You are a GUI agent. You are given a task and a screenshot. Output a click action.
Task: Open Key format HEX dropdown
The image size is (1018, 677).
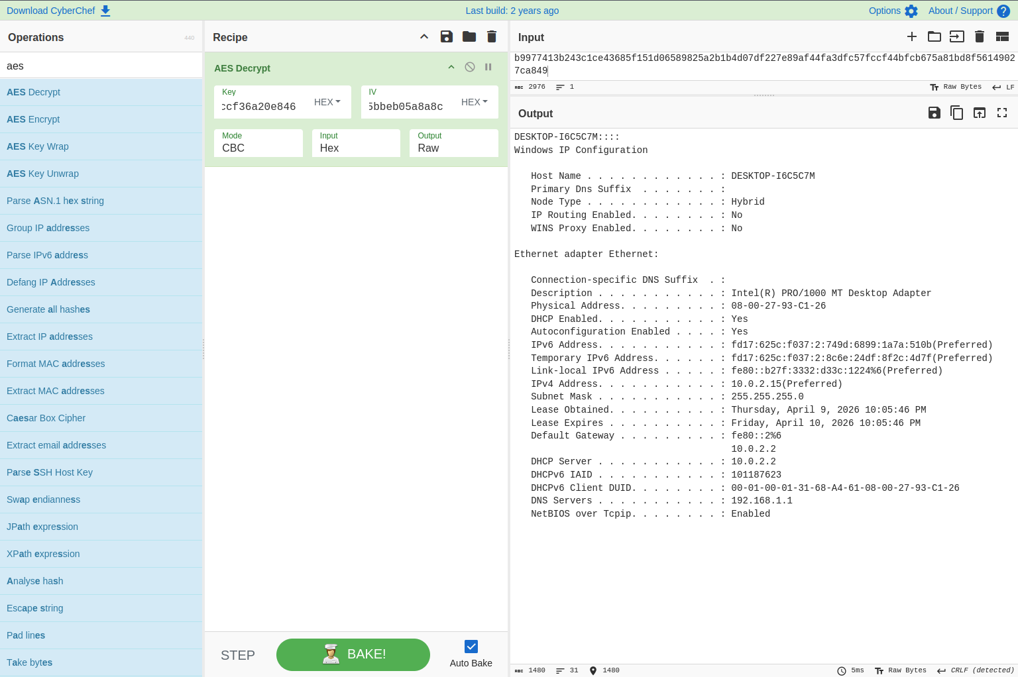[327, 102]
